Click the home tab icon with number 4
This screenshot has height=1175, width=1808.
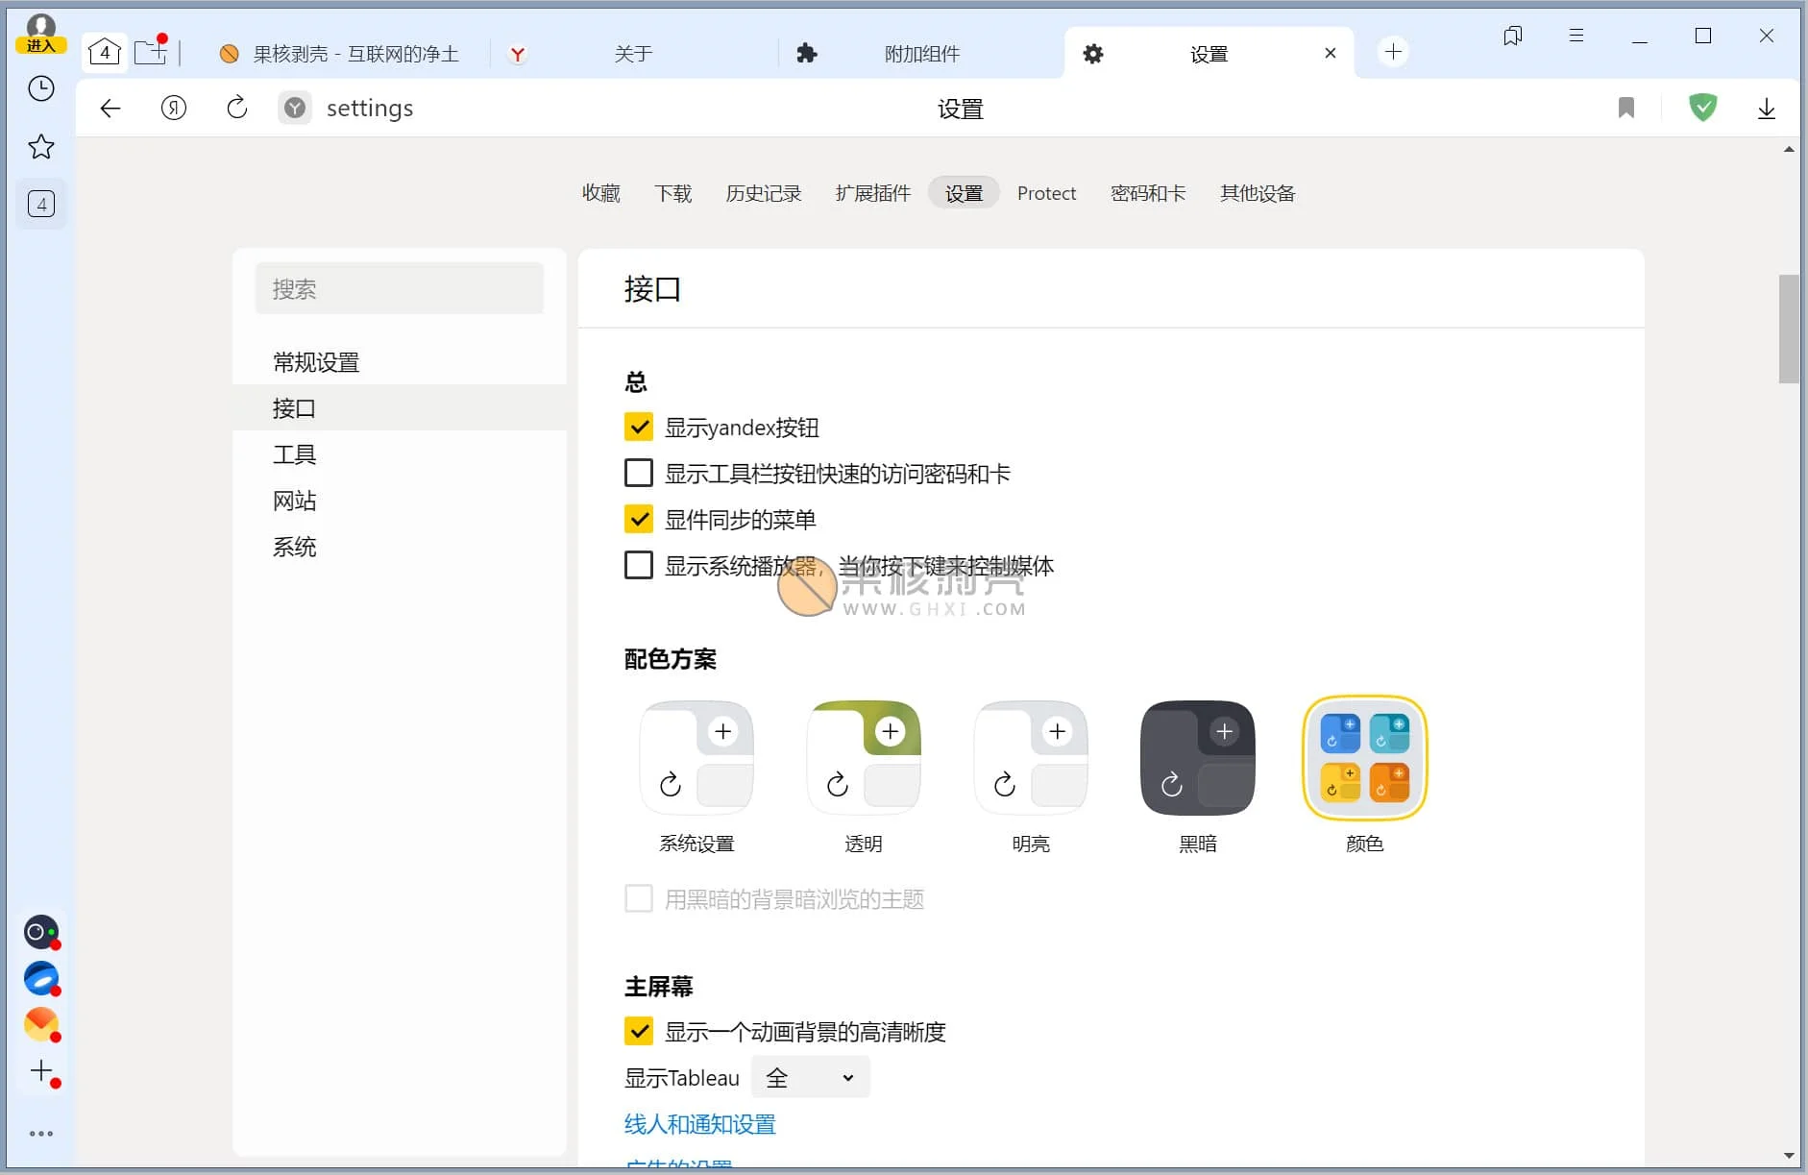(105, 53)
